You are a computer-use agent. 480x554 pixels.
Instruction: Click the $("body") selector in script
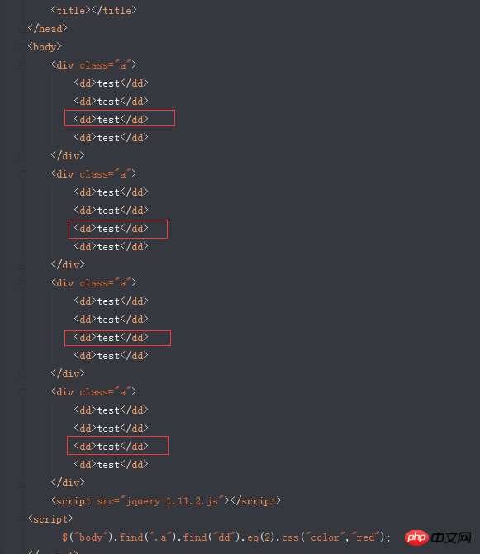pyautogui.click(x=88, y=537)
